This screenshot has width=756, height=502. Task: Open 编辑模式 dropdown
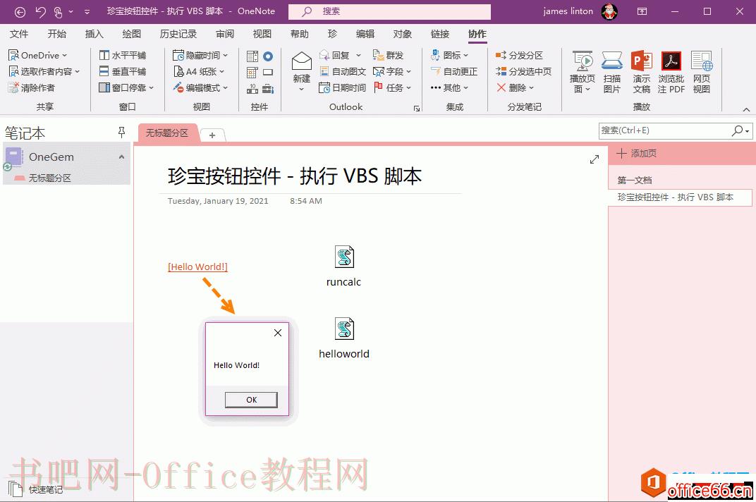click(200, 87)
